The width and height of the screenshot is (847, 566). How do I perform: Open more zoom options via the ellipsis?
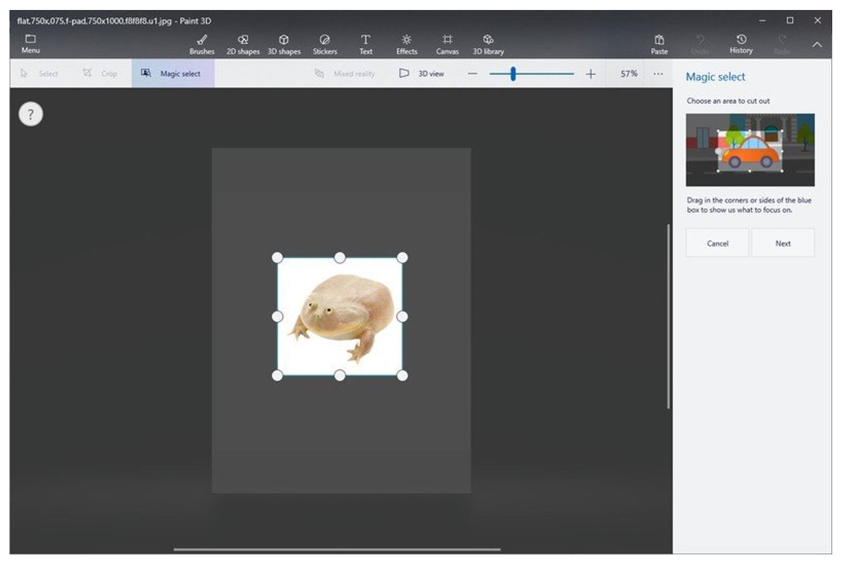click(x=658, y=74)
